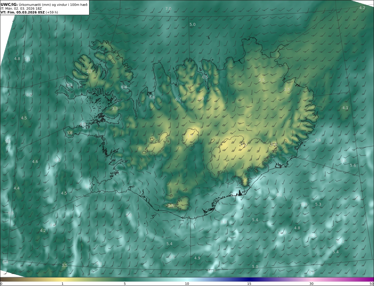Select the 6.5 value label
Screen dimensions: 374x286
(x=205, y=77)
